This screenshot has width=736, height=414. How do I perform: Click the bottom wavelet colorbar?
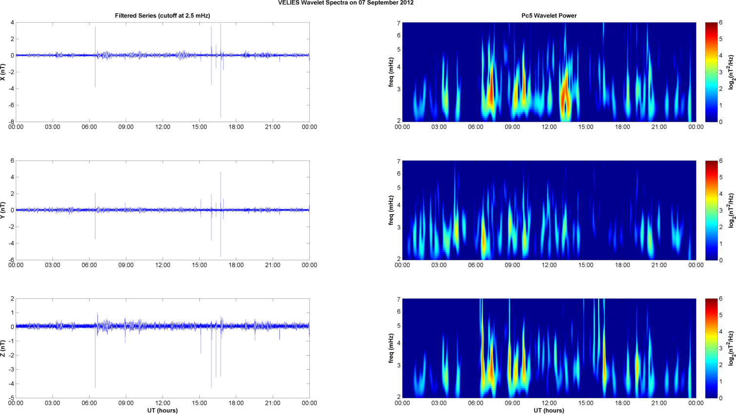pyautogui.click(x=711, y=348)
